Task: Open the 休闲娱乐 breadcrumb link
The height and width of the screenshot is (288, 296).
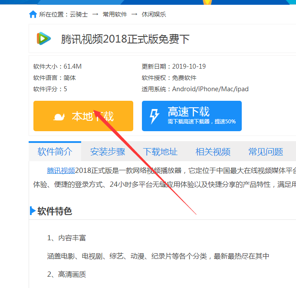Action: tap(154, 14)
